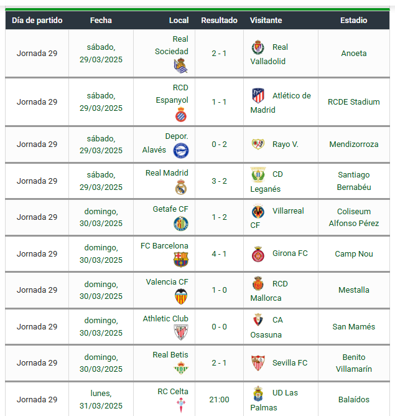
Task: Click the Resultado column header
Action: click(219, 20)
